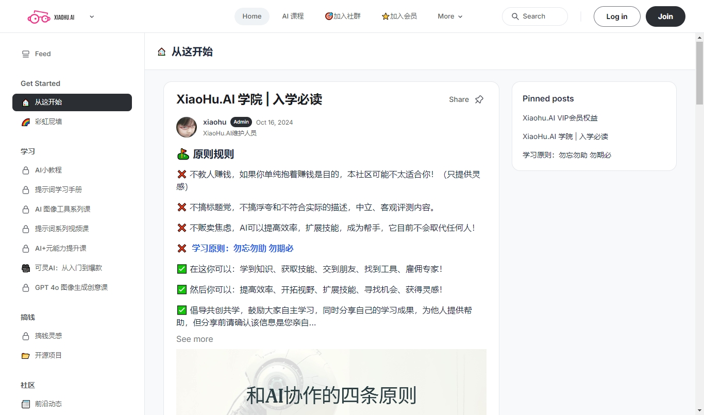Screen dimensions: 704x415
Task: Open post title XiaoHu.AI 学院 | 入学必读
Action: [249, 99]
